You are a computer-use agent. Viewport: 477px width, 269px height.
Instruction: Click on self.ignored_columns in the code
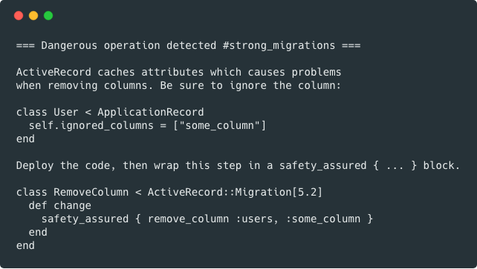click(91, 125)
